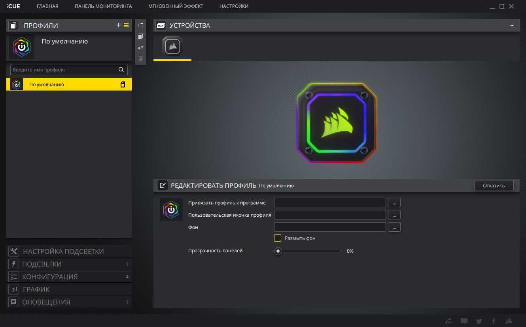Click the profile name search field
526x327 pixels.
tap(65, 70)
